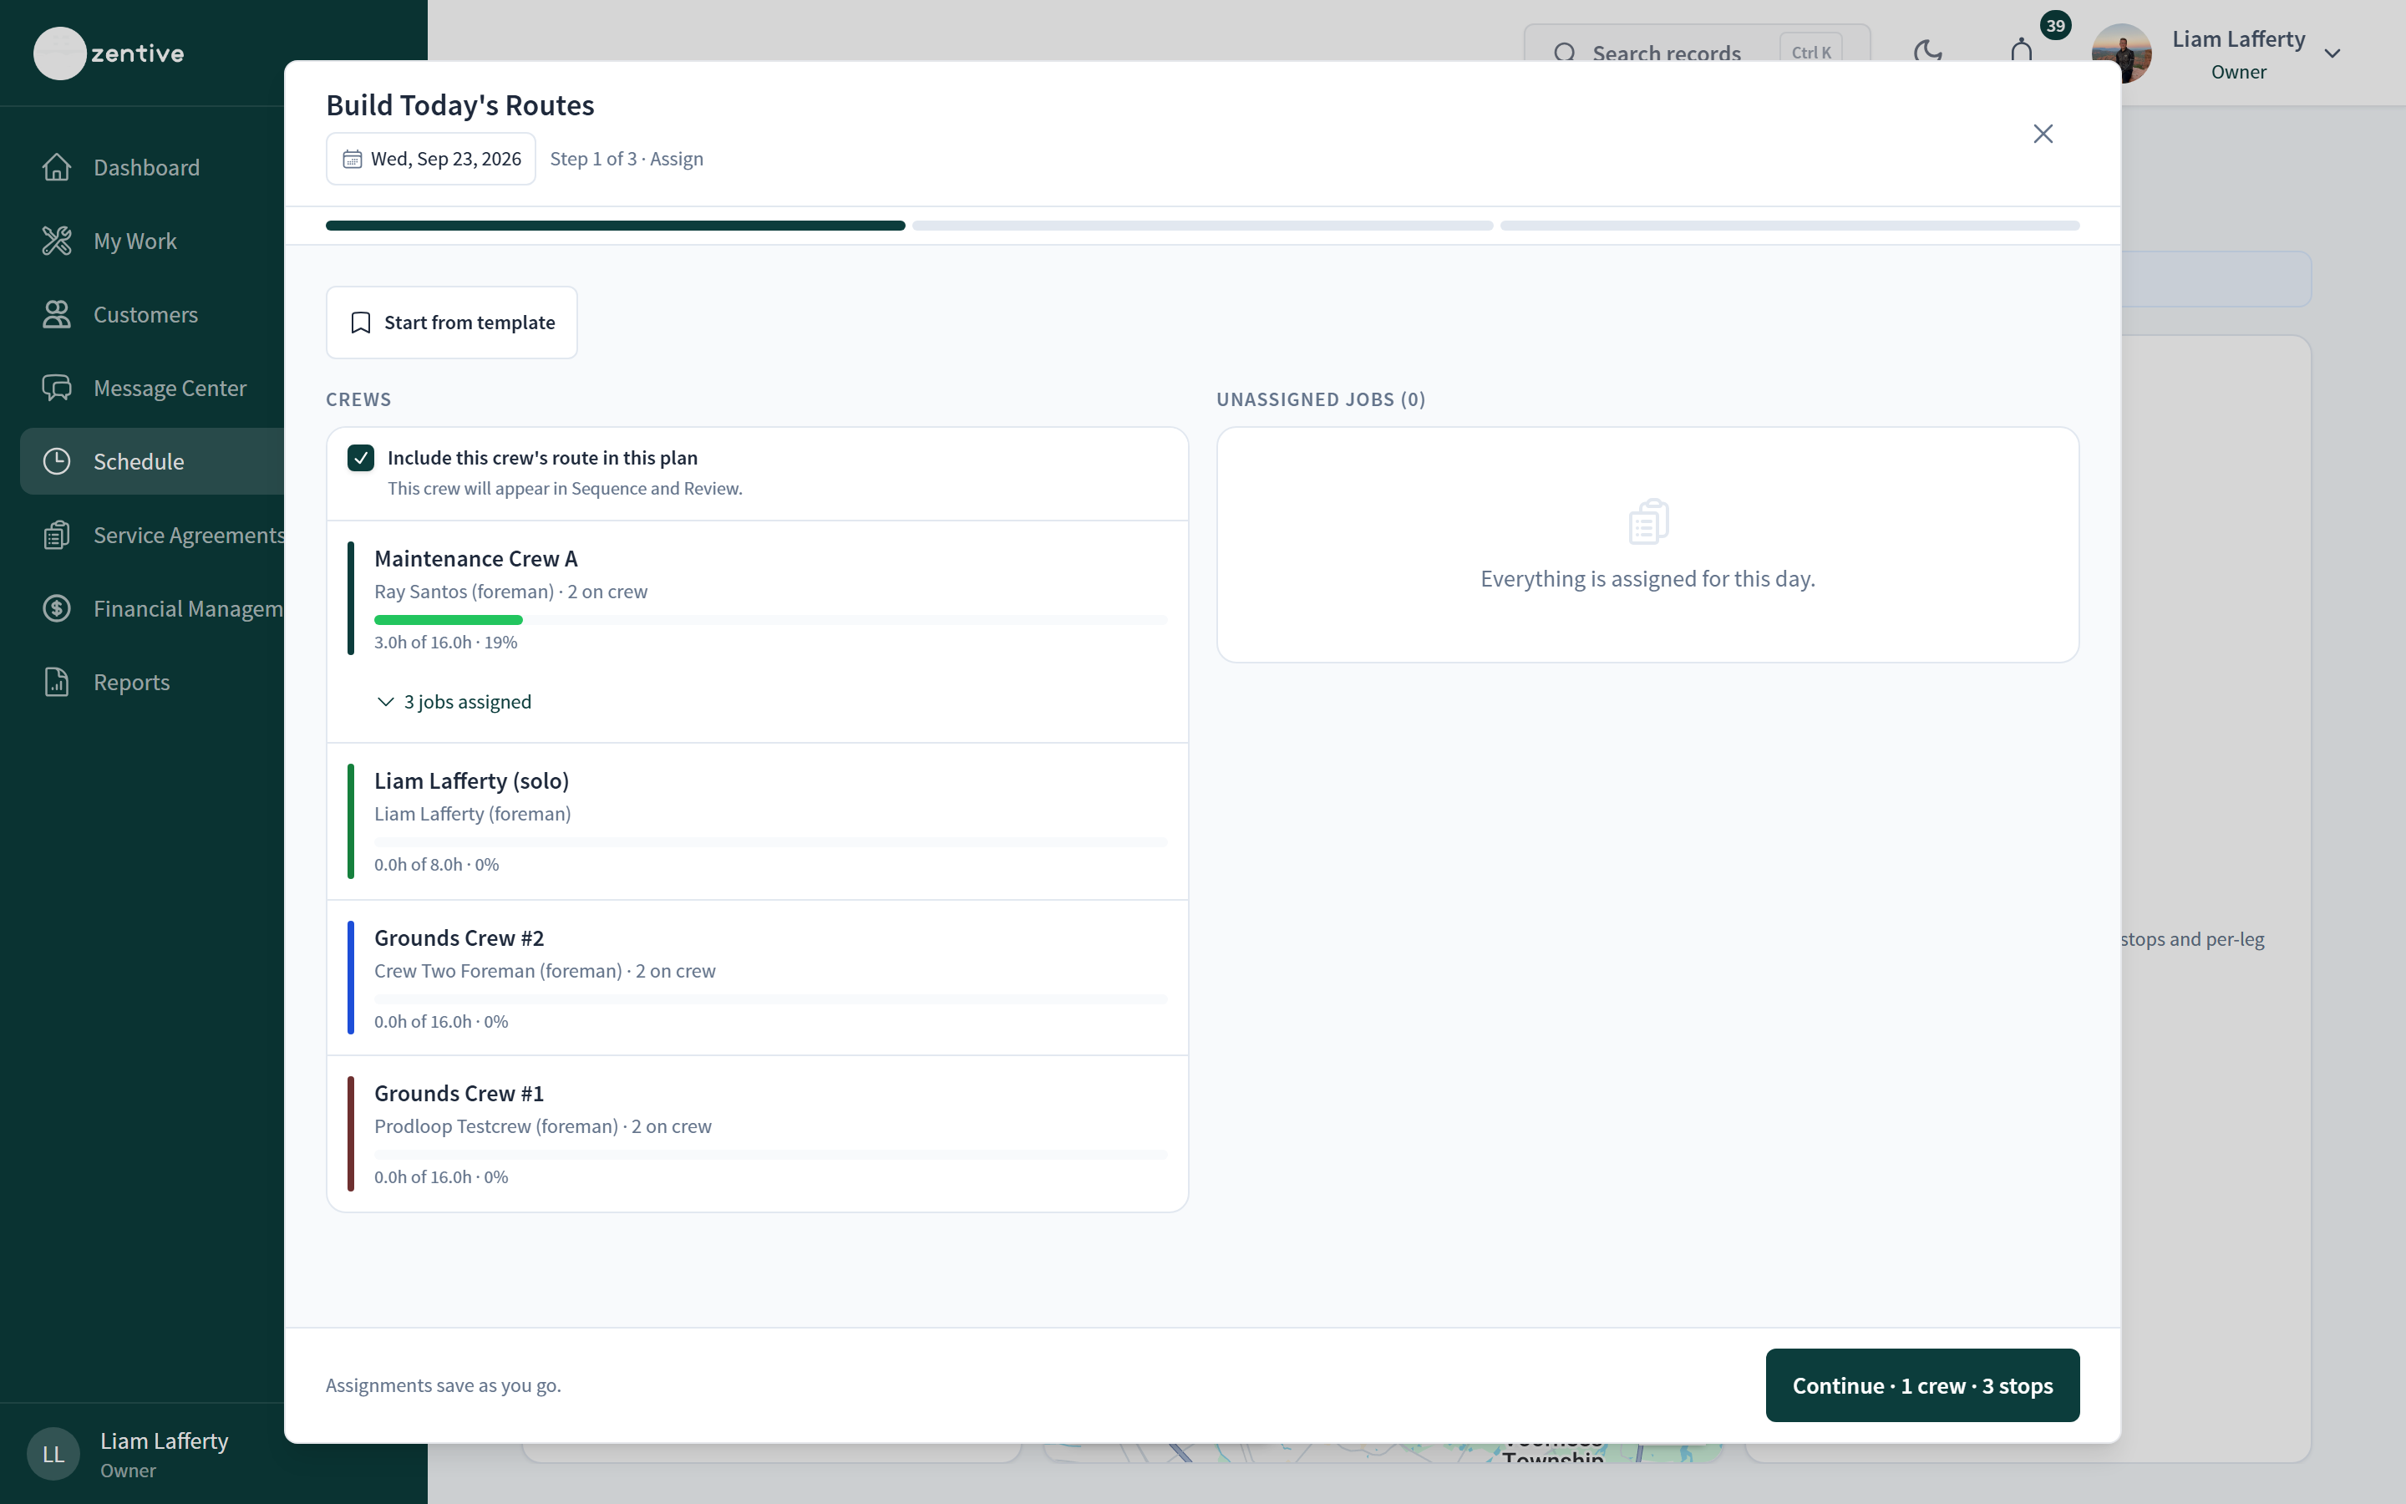Toggle dark mode moon icon

click(1928, 52)
